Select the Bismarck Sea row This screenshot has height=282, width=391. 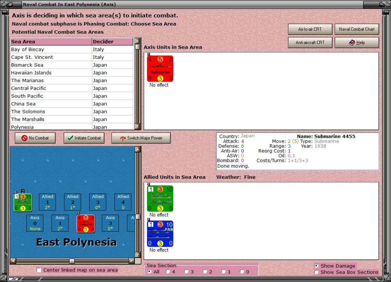[x=72, y=65]
